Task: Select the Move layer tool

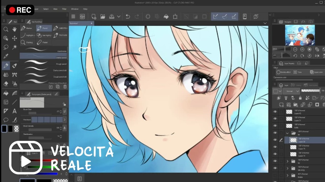Action: coord(15,38)
